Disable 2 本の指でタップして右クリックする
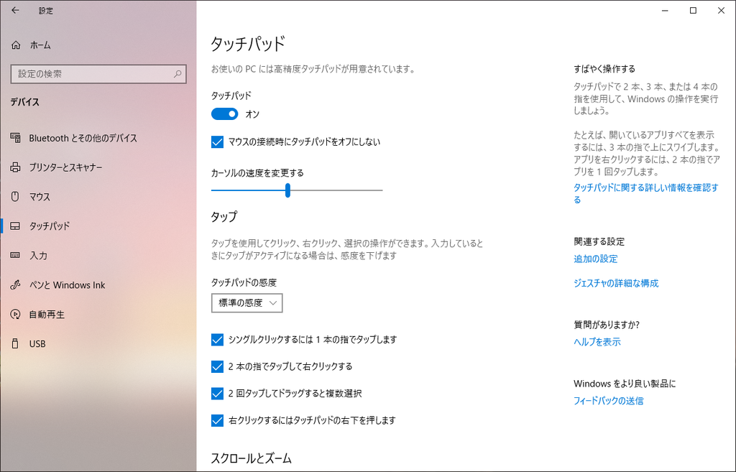This screenshot has height=472, width=736. point(218,366)
